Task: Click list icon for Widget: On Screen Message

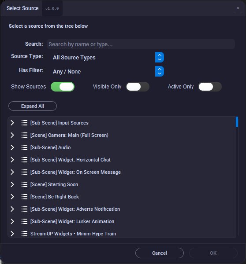Action: [24, 172]
